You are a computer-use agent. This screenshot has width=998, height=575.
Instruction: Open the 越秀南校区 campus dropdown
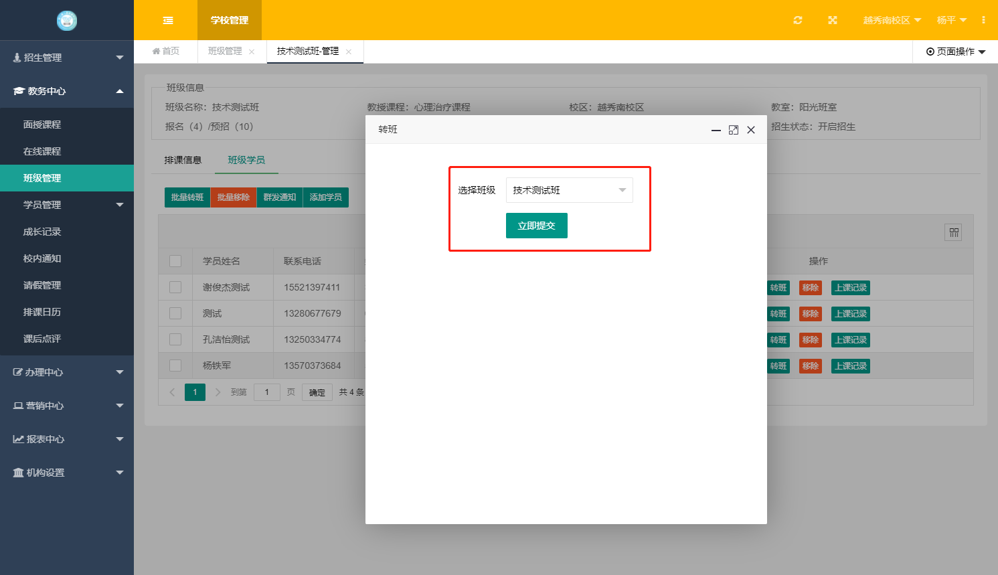tap(892, 20)
